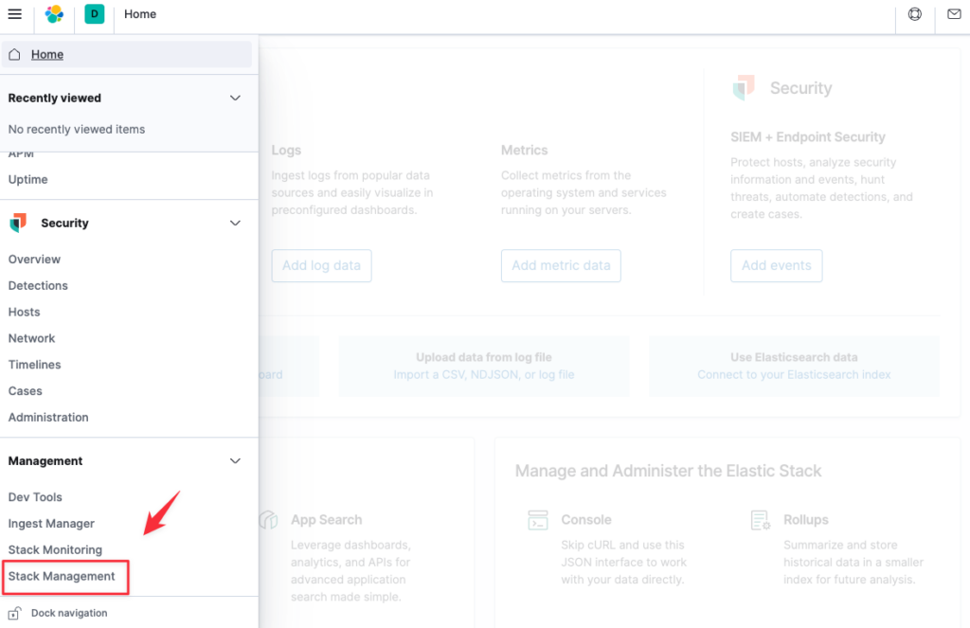Image resolution: width=970 pixels, height=628 pixels.
Task: Click Connect to your Elasticsearch index
Action: [795, 375]
